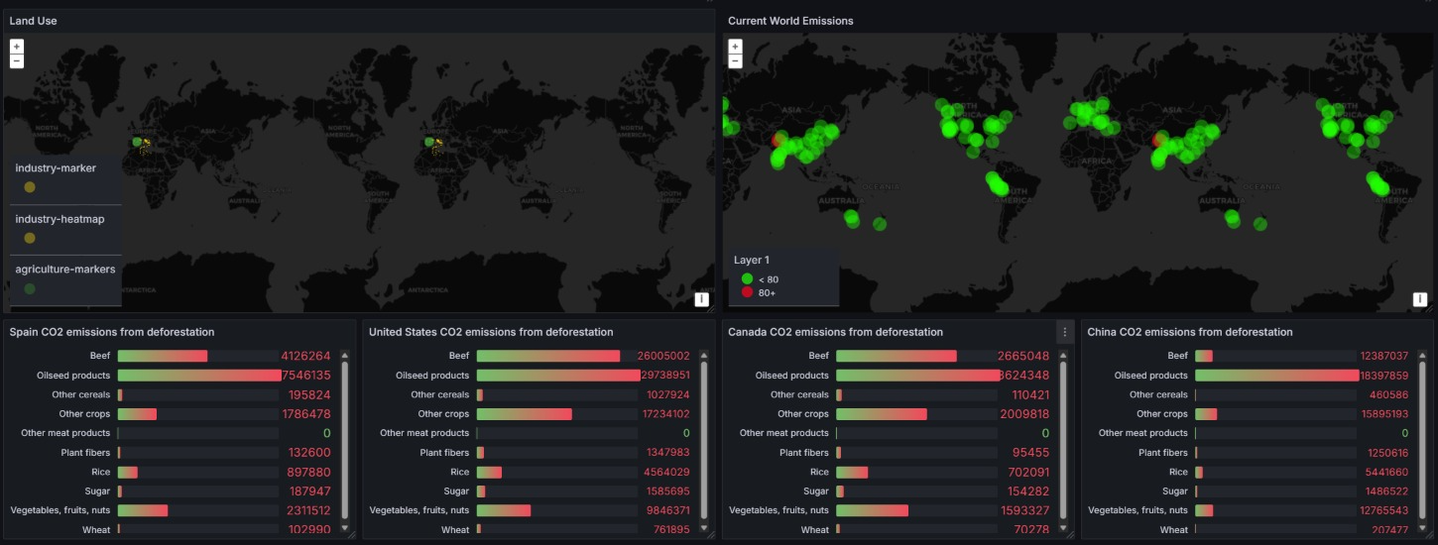Screen dimensions: 1438x545
Task: Click China CO2 emissions panel title
Action: click(x=1189, y=332)
